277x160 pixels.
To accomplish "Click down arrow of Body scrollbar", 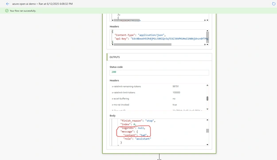I will (x=207, y=144).
